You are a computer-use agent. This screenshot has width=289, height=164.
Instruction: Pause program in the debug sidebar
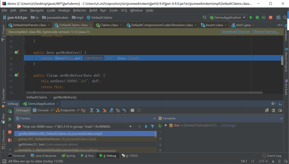(10, 126)
